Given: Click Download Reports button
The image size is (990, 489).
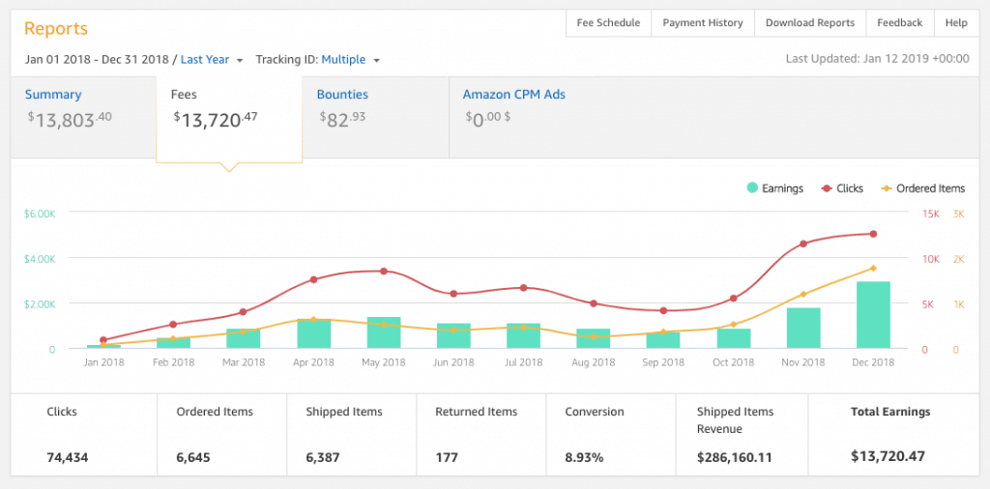Looking at the screenshot, I should pyautogui.click(x=810, y=23).
